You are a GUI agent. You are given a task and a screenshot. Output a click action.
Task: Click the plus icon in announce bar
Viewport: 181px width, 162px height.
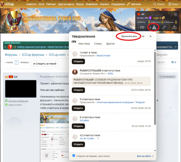(x=176, y=47)
